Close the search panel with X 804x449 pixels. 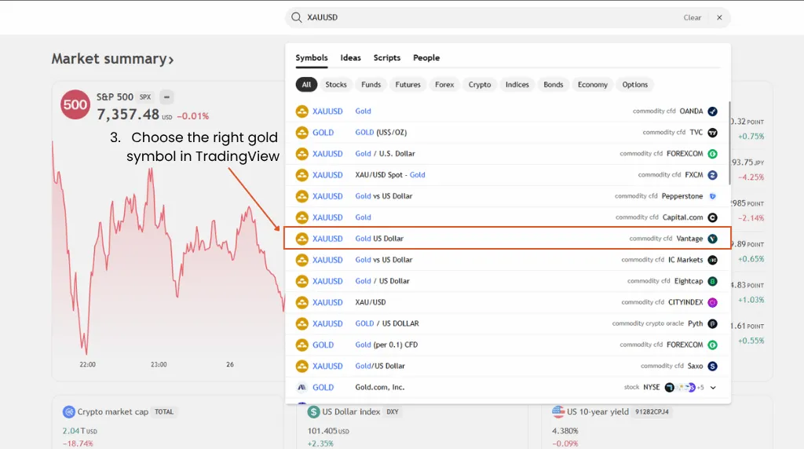719,17
